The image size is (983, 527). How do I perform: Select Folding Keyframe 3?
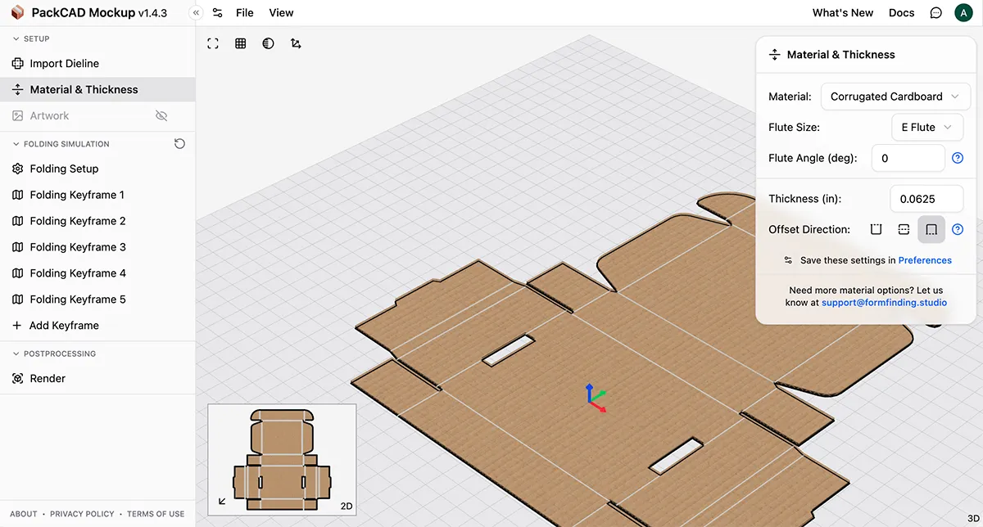tap(97, 247)
